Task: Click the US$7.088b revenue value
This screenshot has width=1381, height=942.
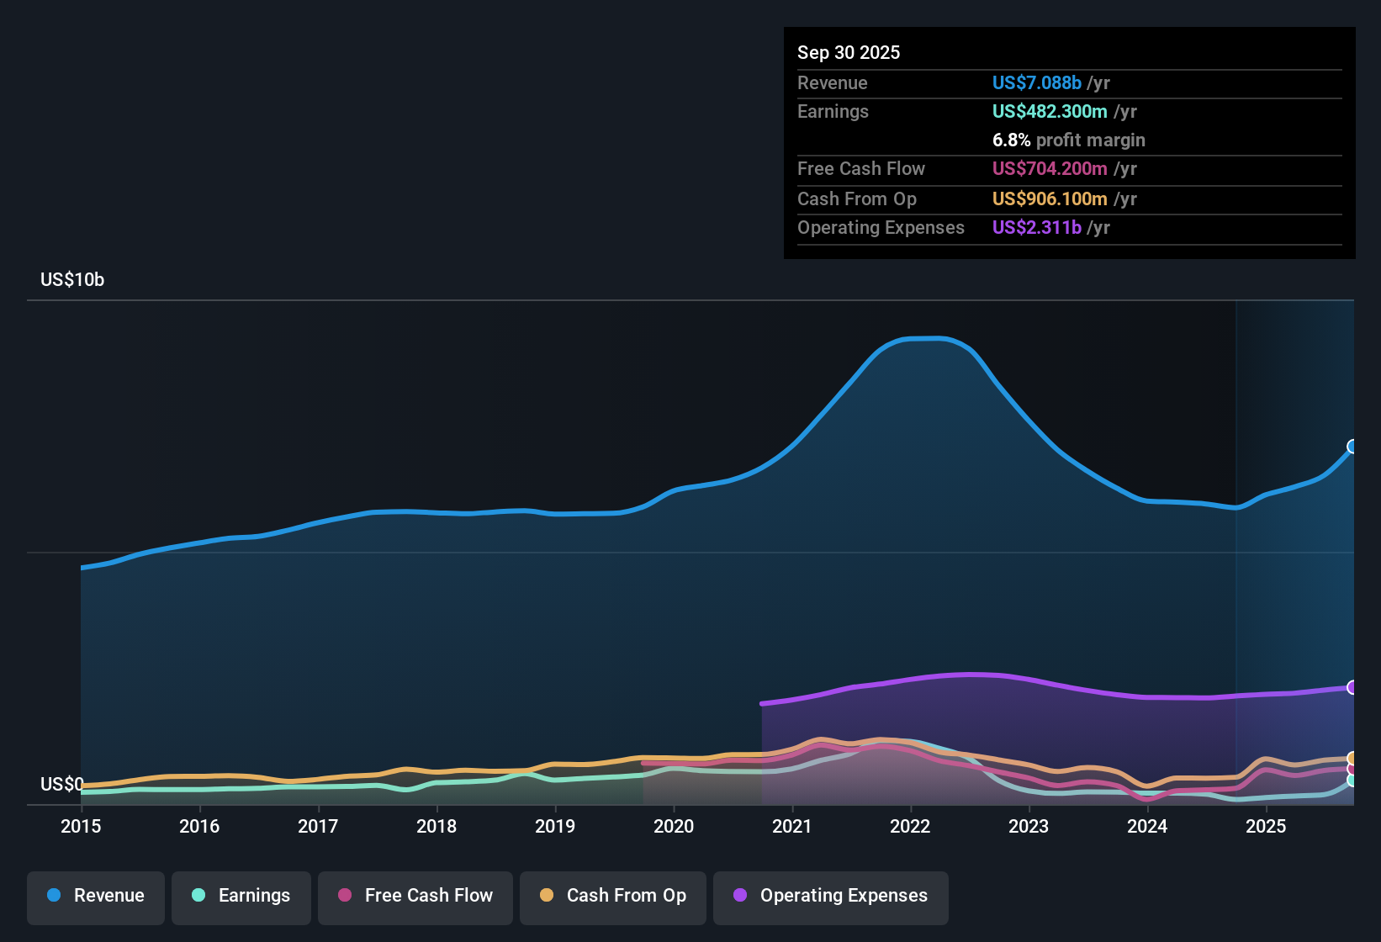Action: (1037, 83)
